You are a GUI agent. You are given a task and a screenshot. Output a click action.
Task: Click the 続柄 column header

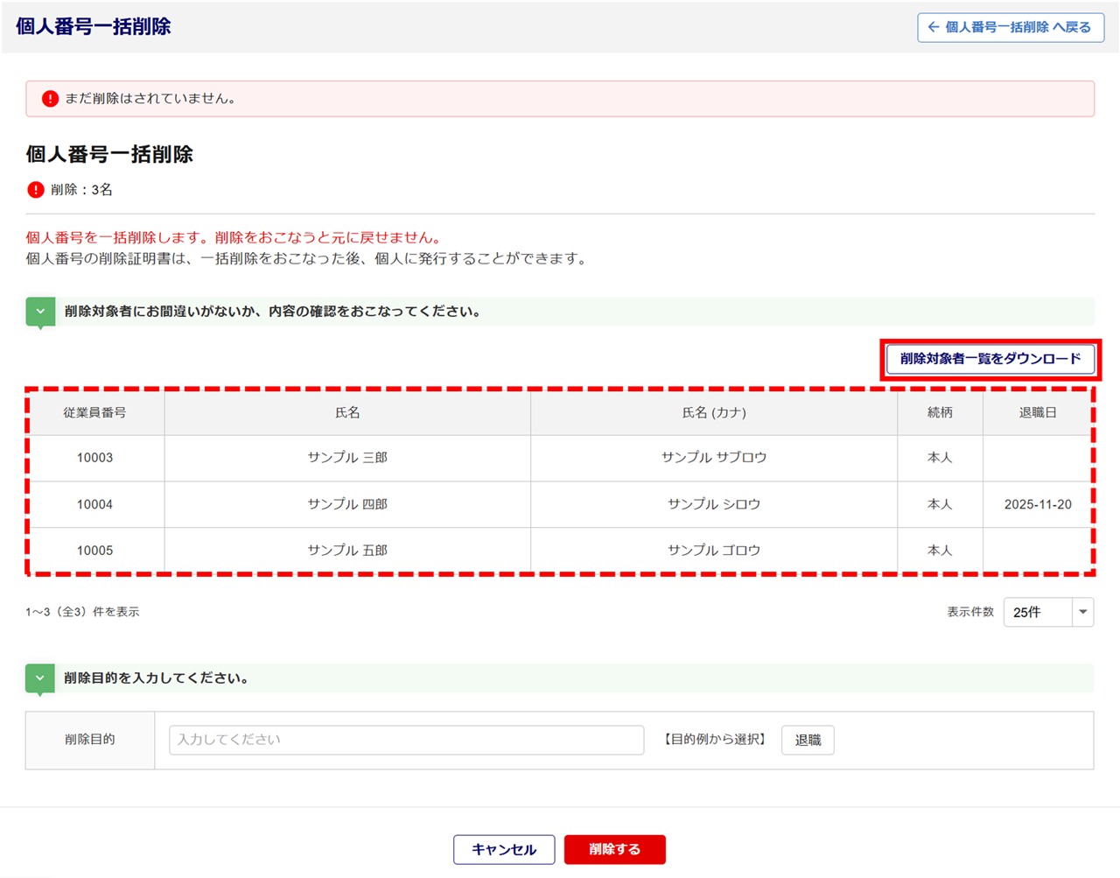(940, 413)
